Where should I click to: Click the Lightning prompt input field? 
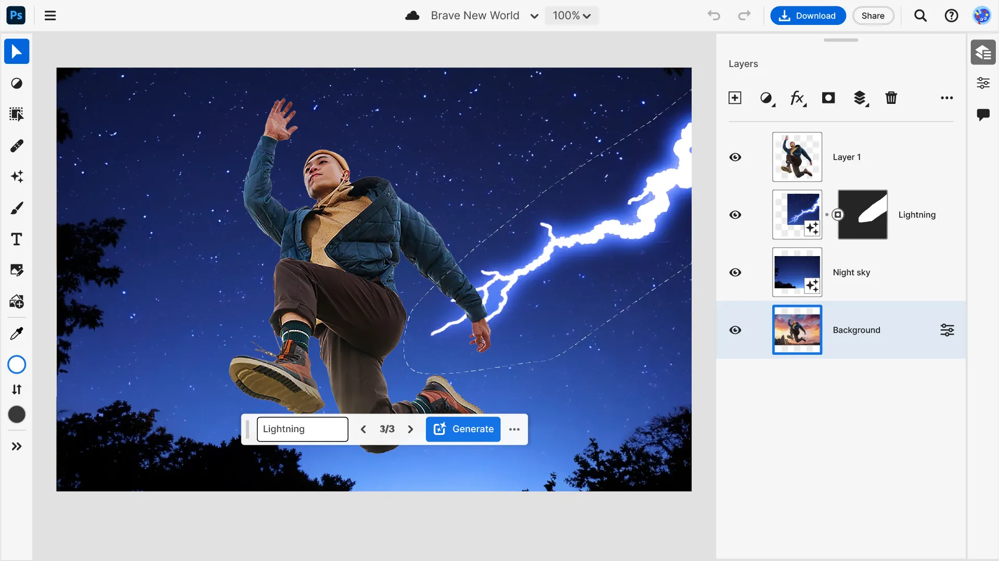coord(302,429)
